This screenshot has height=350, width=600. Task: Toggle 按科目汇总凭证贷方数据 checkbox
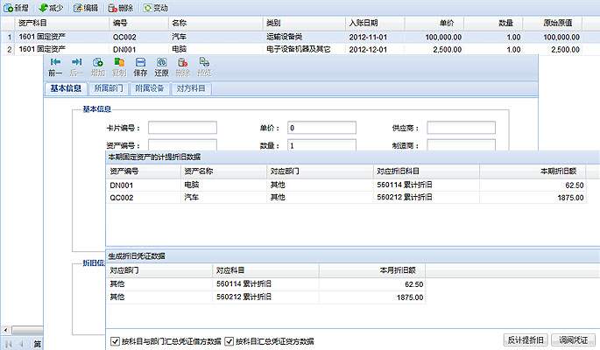230,340
